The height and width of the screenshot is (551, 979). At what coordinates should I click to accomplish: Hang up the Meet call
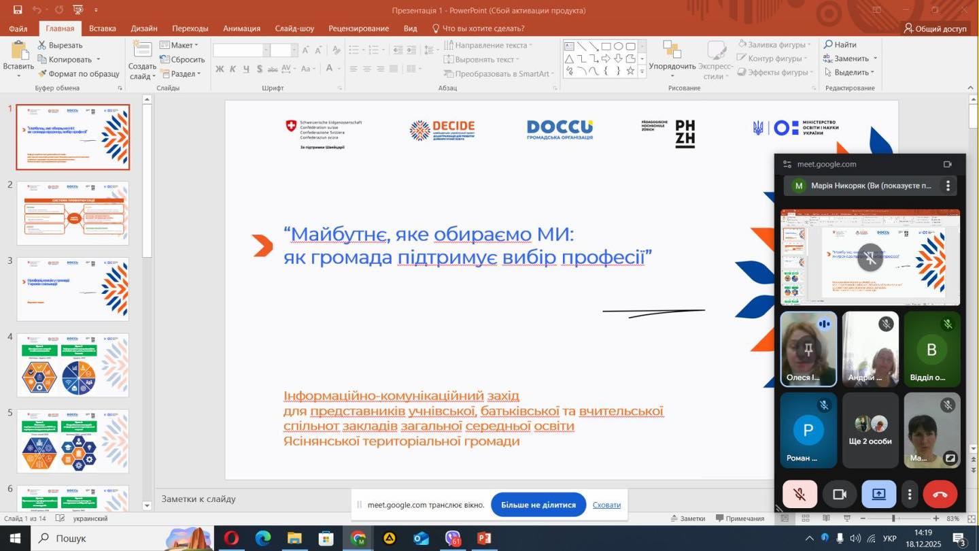[x=940, y=495]
